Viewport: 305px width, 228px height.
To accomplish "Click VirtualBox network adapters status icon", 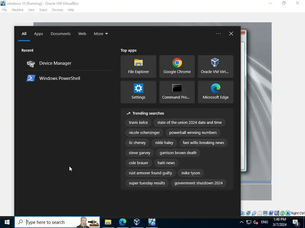I will (248, 213).
